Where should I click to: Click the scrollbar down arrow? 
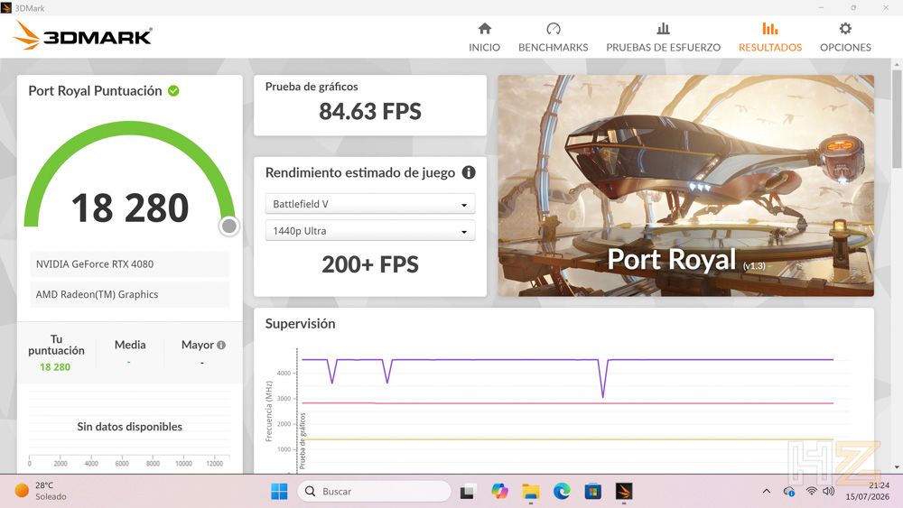point(897,467)
